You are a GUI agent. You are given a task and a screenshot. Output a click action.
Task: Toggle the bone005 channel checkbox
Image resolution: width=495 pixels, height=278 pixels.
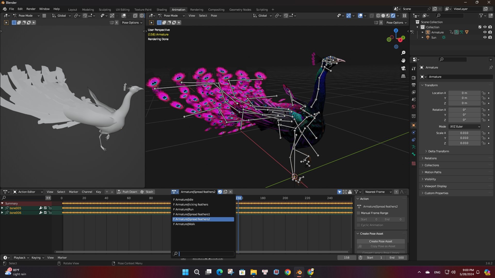pyautogui.click(x=45, y=208)
